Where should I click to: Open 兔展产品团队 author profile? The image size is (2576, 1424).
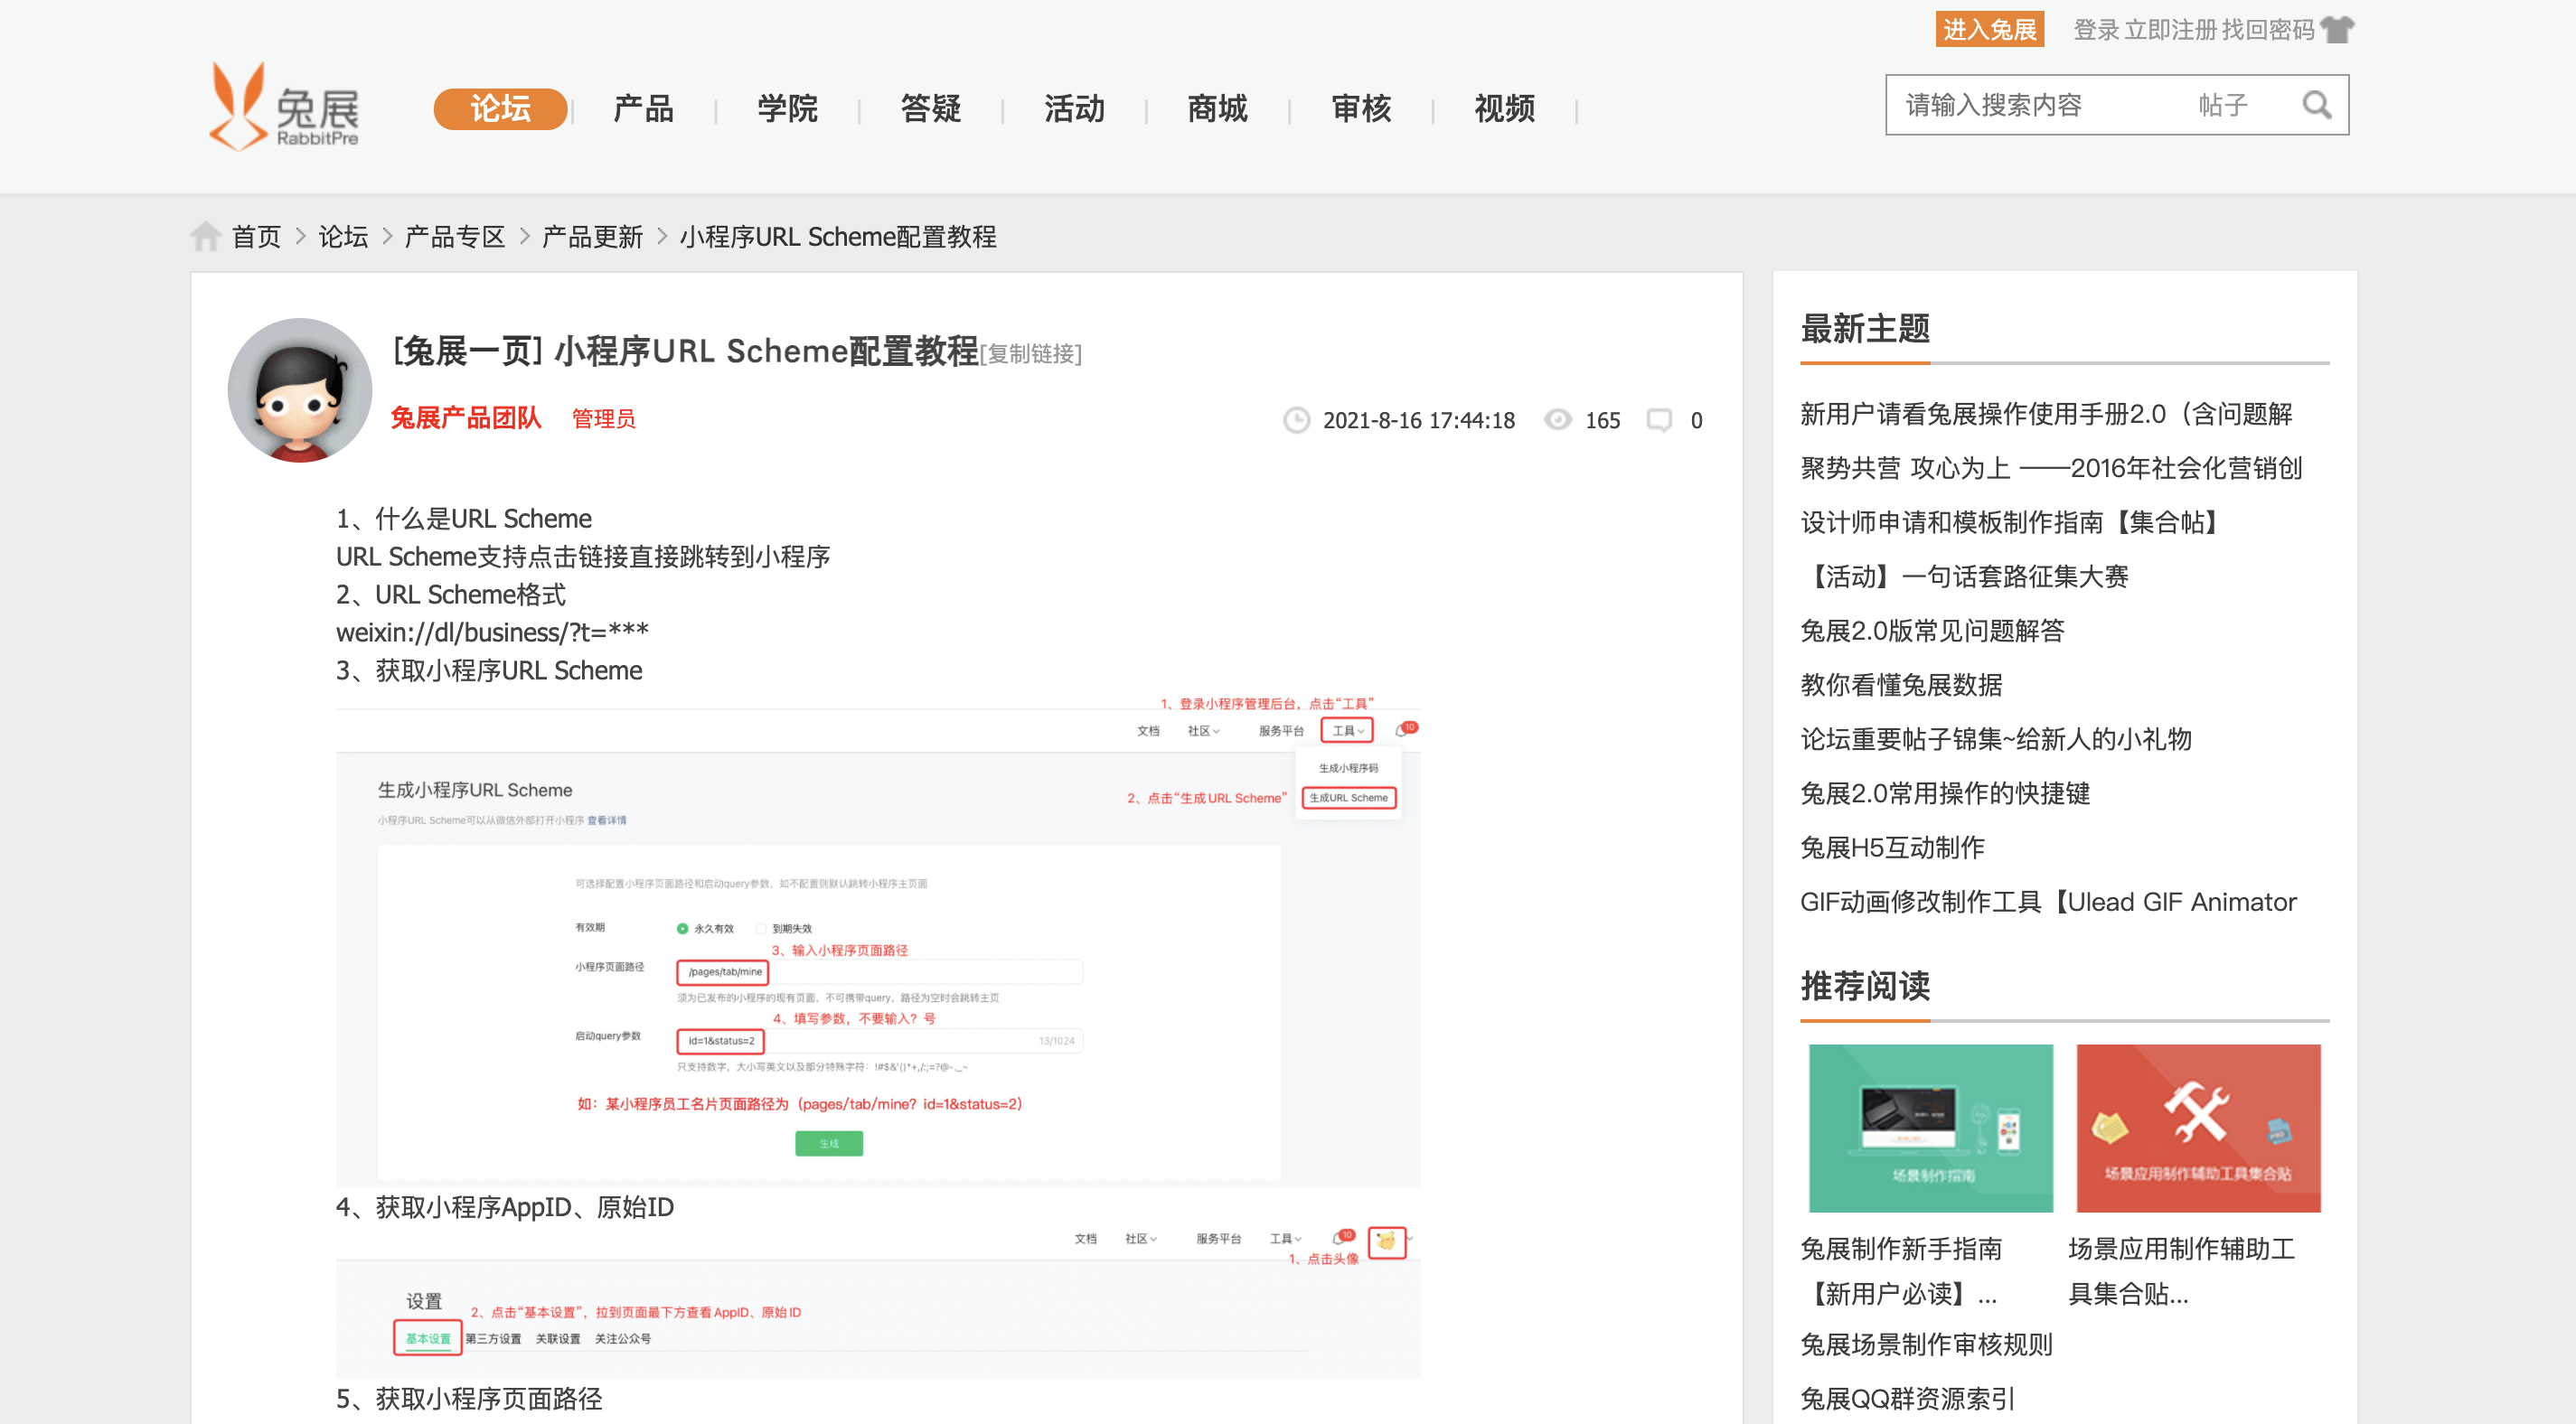[x=465, y=417]
